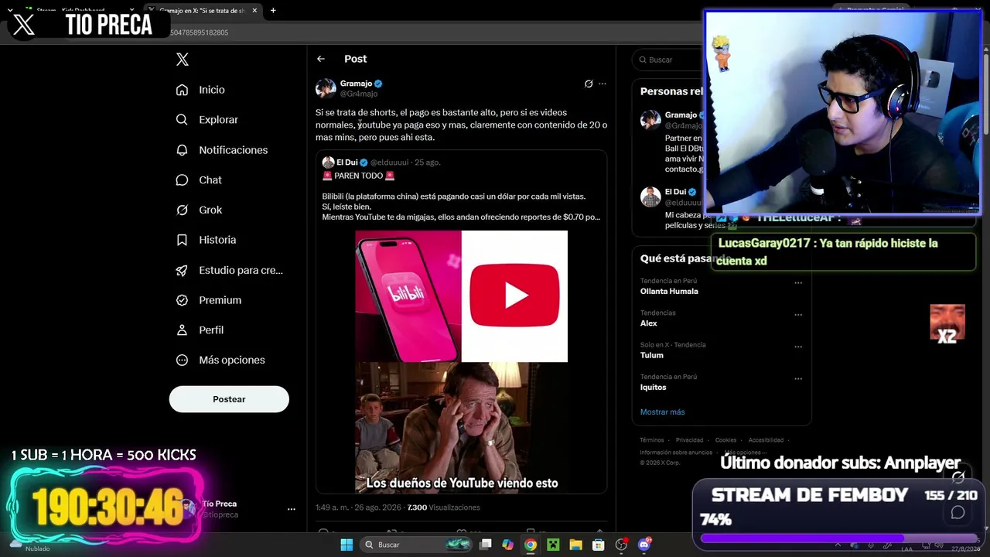The height and width of the screenshot is (557, 990).
Task: Open the Historia bookmark icon
Action: 182,240
